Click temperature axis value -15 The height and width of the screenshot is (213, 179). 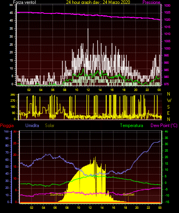tap(167, 202)
